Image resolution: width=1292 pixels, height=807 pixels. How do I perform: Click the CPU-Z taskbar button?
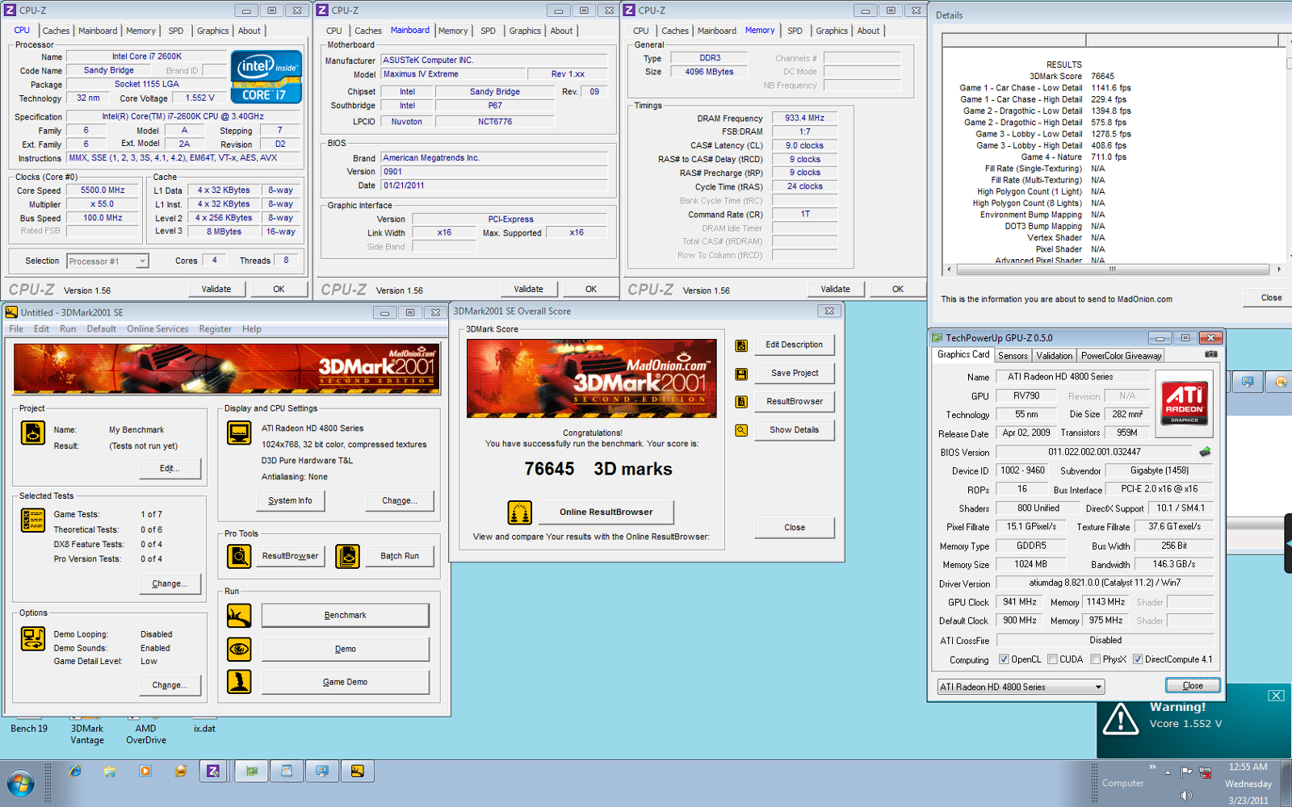213,771
